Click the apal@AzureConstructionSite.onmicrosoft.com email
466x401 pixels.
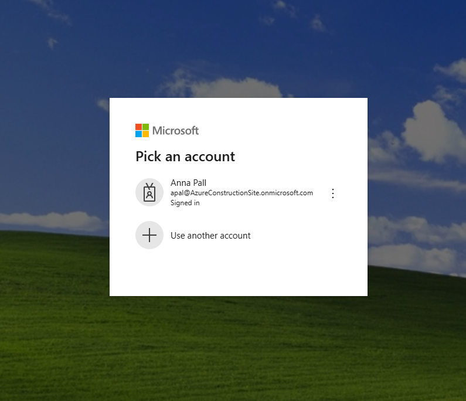pyautogui.click(x=241, y=193)
